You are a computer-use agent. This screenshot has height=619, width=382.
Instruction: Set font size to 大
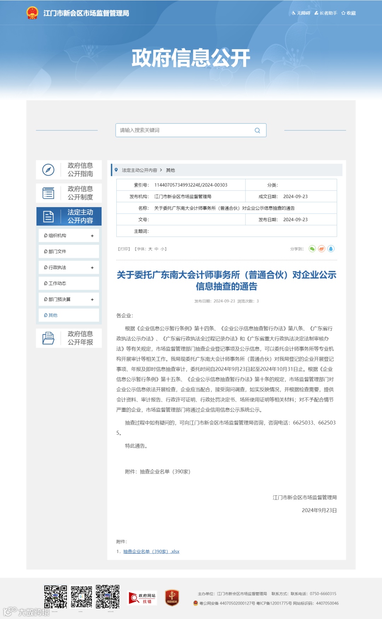(150, 249)
